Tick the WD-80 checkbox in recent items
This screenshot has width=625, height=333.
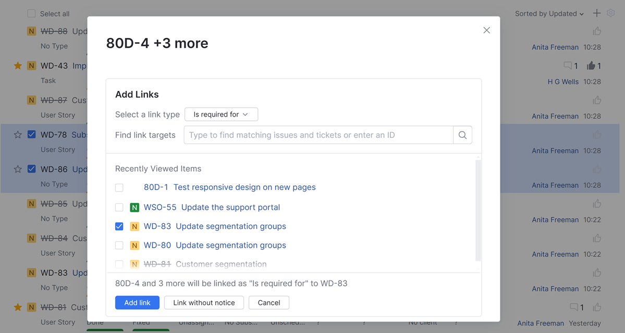119,245
